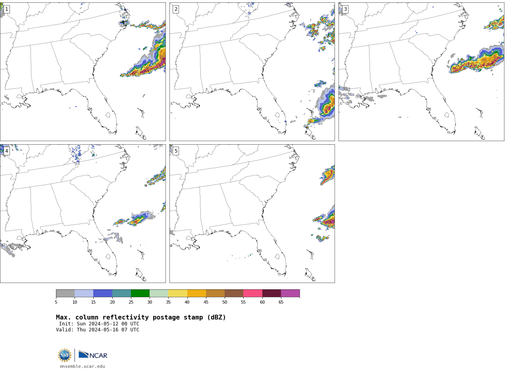Click the dark green 25-30 dBZ swatch
Viewport: 508px width, 371px height.
pos(140,293)
